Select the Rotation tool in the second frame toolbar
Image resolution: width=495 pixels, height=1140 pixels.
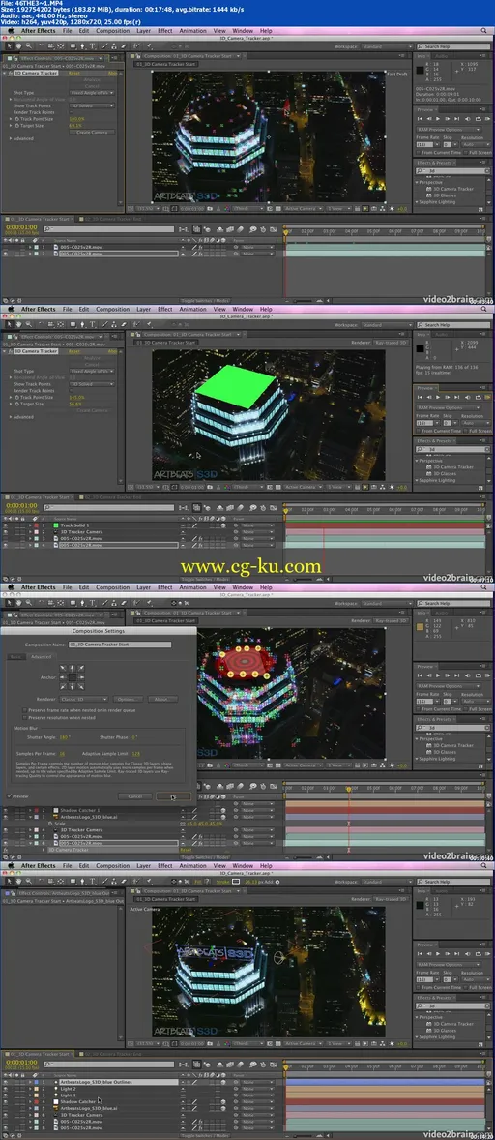tap(43, 325)
